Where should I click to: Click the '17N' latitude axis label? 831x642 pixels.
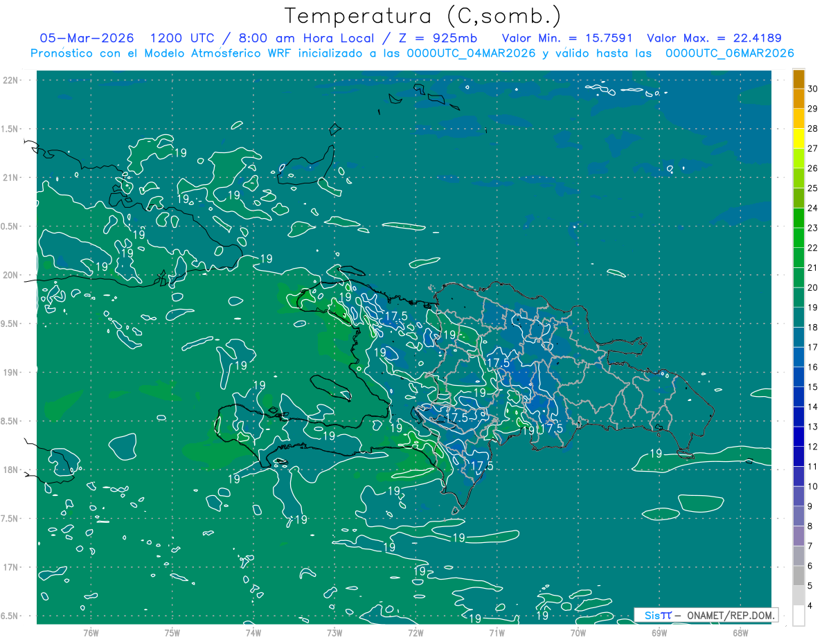tap(11, 567)
